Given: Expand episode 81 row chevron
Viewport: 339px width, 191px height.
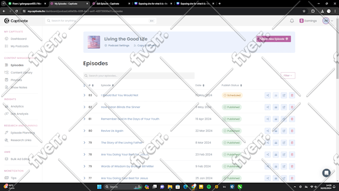Looking at the screenshot, I should point(85,119).
